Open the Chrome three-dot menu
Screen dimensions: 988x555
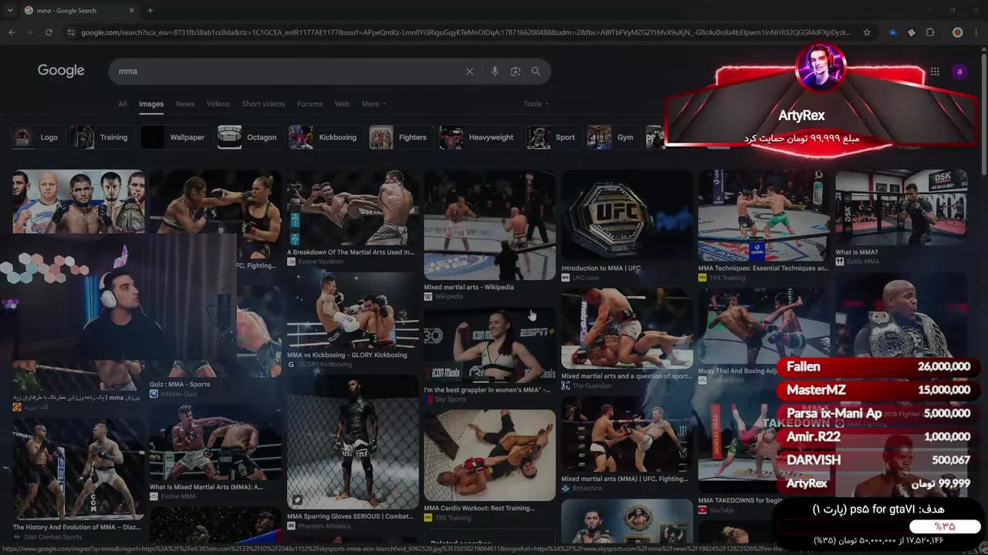(x=976, y=32)
